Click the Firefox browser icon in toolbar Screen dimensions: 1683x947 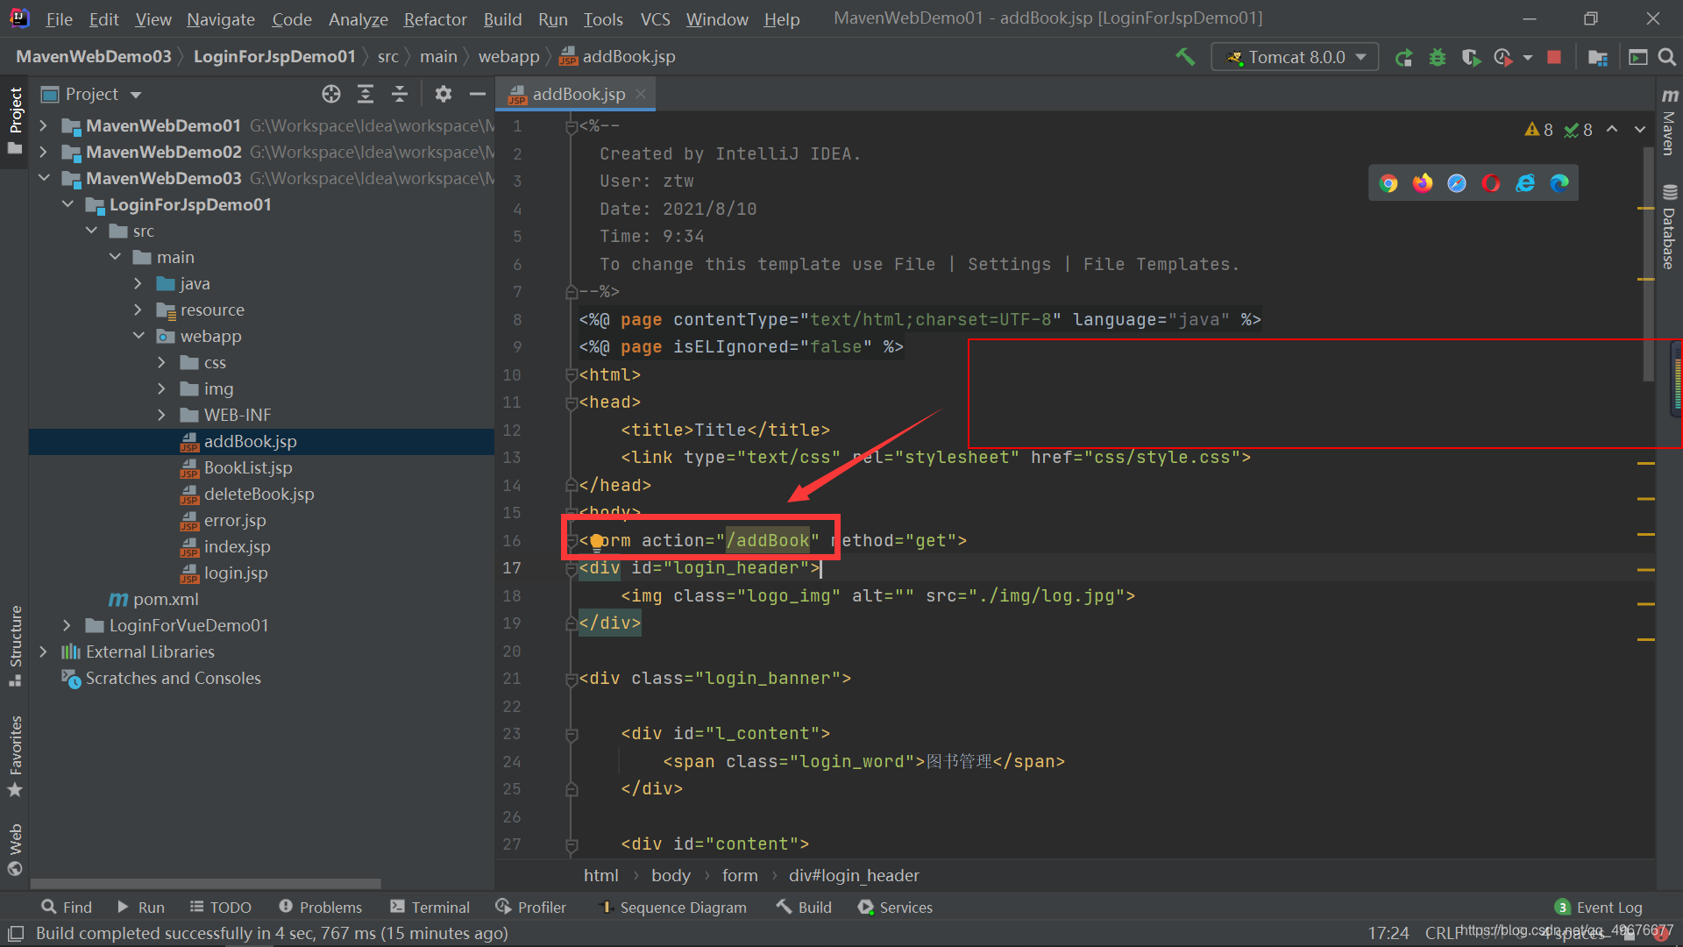pos(1424,182)
